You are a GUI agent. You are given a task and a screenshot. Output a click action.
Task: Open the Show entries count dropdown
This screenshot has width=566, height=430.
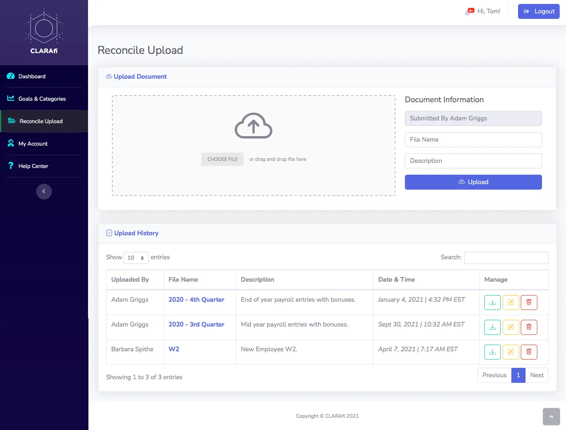point(136,258)
